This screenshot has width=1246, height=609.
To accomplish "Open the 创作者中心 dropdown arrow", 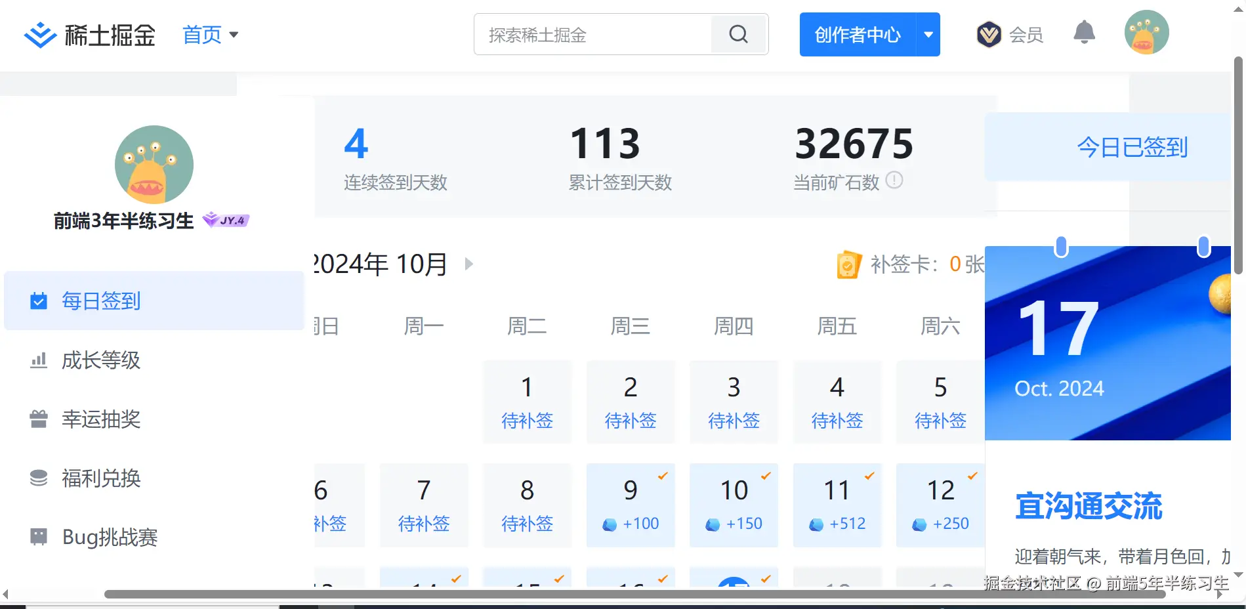I will pyautogui.click(x=928, y=34).
